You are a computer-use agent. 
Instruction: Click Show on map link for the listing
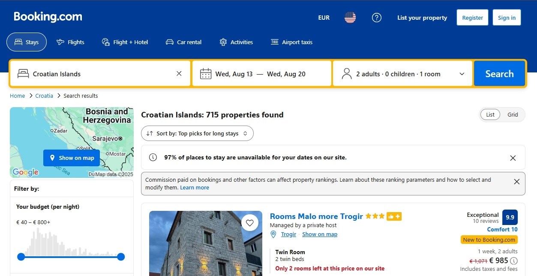[x=320, y=234]
